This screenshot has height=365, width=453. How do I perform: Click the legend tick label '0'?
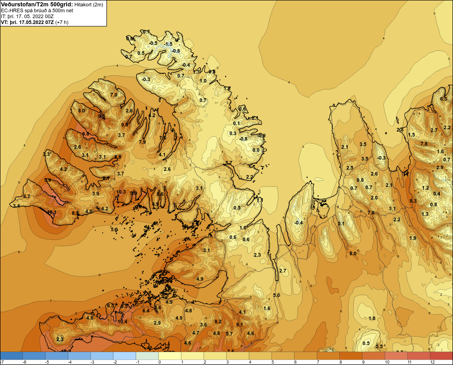click(159, 362)
